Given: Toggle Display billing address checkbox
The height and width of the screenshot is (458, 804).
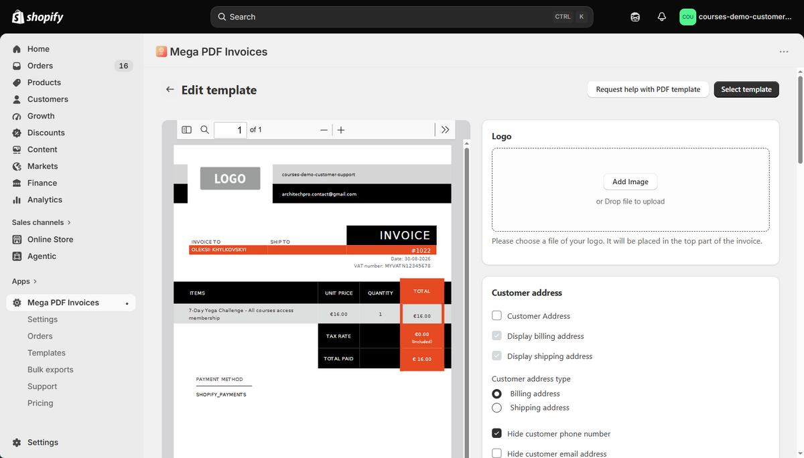Looking at the screenshot, I should (496, 336).
